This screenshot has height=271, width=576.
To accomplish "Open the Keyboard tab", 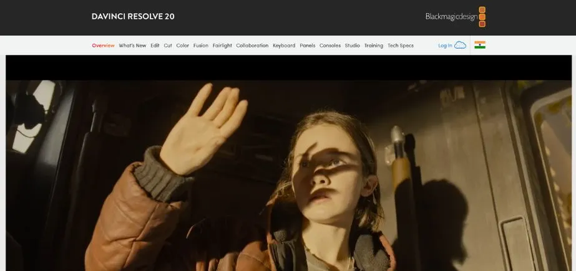I will click(284, 45).
